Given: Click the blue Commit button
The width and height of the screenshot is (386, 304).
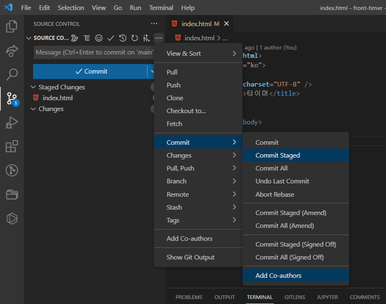Looking at the screenshot, I should (90, 72).
